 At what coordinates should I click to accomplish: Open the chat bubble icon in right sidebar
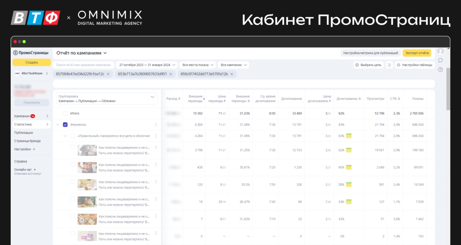(440, 60)
